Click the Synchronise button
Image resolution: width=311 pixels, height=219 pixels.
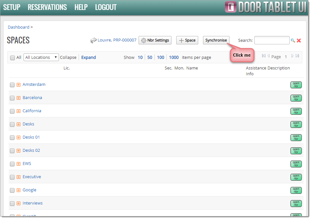pos(216,40)
